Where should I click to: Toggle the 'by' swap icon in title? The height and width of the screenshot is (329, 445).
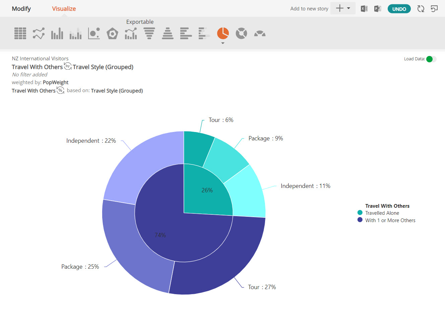click(68, 66)
